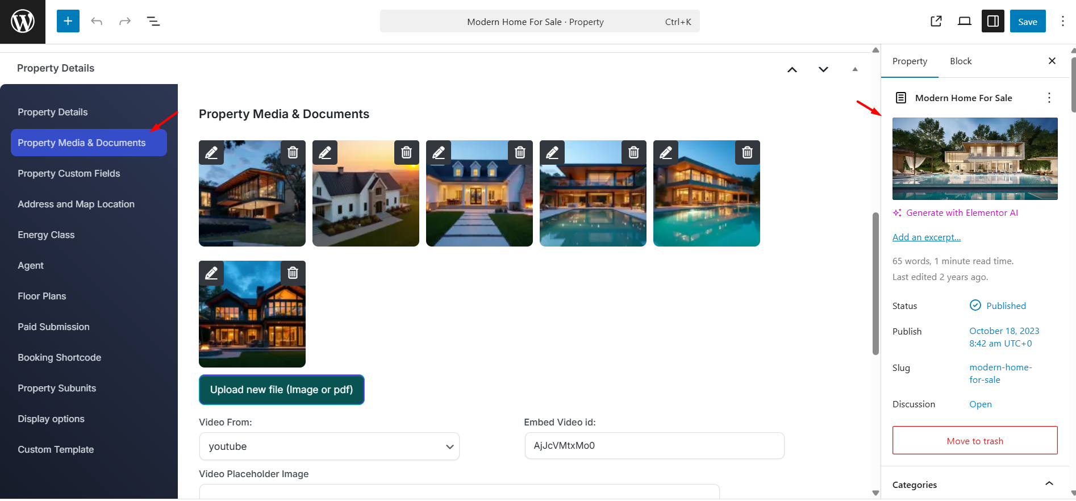The height and width of the screenshot is (501, 1076).
Task: Click the main content vertical scrollbar
Action: 875,283
